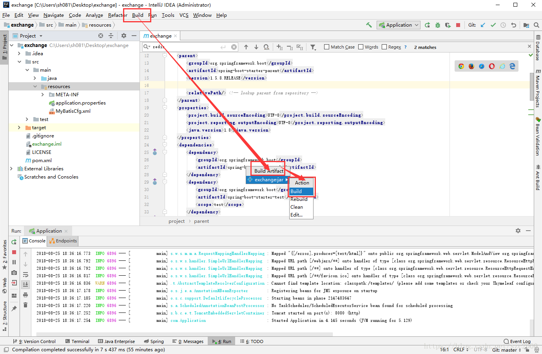Jump to next search match arrow
542x354 pixels.
pyautogui.click(x=256, y=47)
